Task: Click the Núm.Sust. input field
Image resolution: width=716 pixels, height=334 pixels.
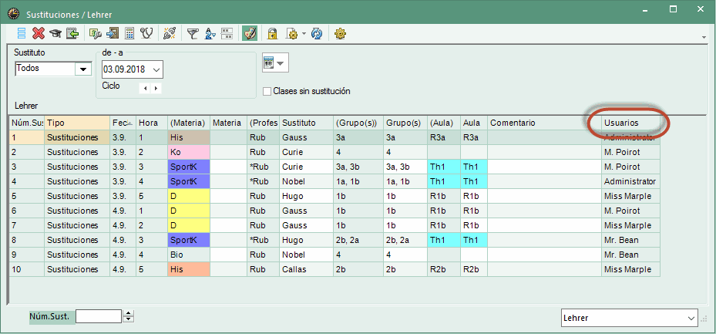Action: (99, 316)
